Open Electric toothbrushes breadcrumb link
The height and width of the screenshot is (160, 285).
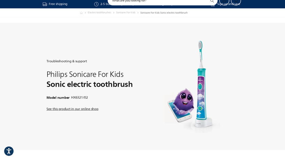coord(99,13)
